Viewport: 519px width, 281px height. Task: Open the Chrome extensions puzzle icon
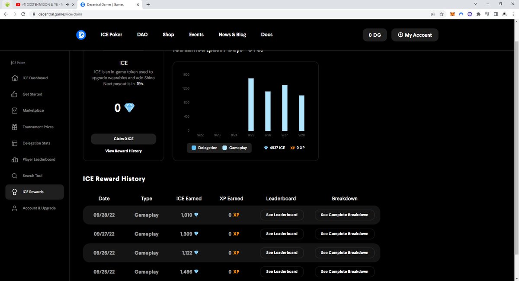(x=478, y=14)
